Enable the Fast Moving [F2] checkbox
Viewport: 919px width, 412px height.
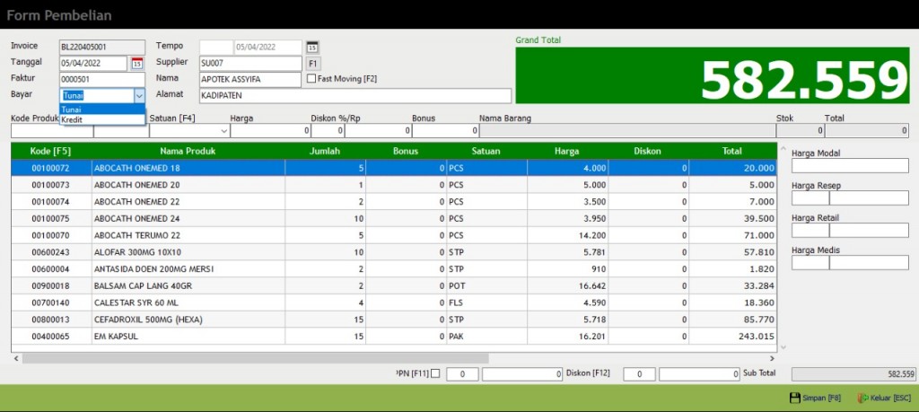(311, 79)
